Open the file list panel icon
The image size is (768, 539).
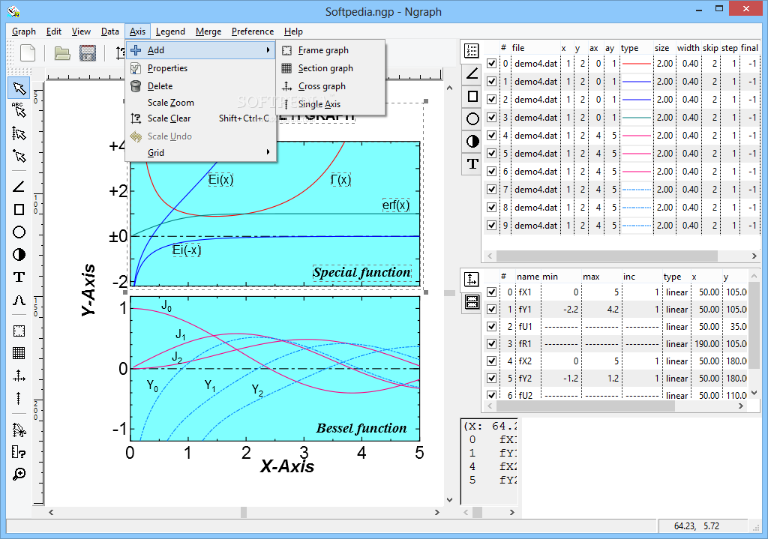(472, 51)
